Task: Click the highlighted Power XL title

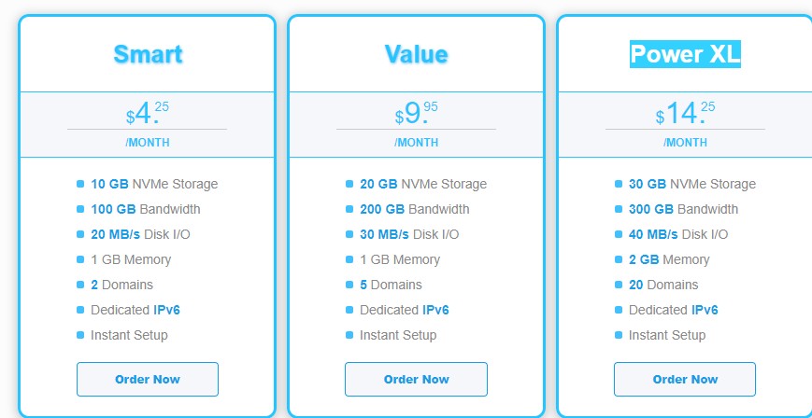Action: [685, 54]
